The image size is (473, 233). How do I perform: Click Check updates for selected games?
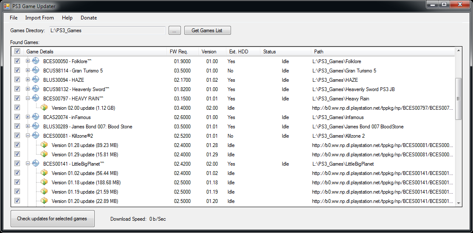point(52,219)
